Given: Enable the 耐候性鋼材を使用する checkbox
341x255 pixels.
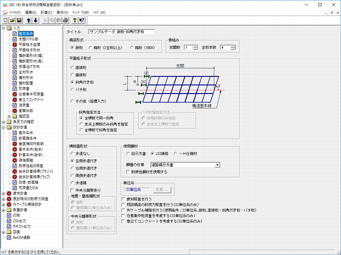Looking at the screenshot, I should [128, 172].
